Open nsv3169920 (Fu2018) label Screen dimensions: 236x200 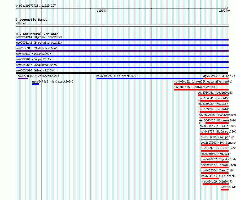pos(213,104)
